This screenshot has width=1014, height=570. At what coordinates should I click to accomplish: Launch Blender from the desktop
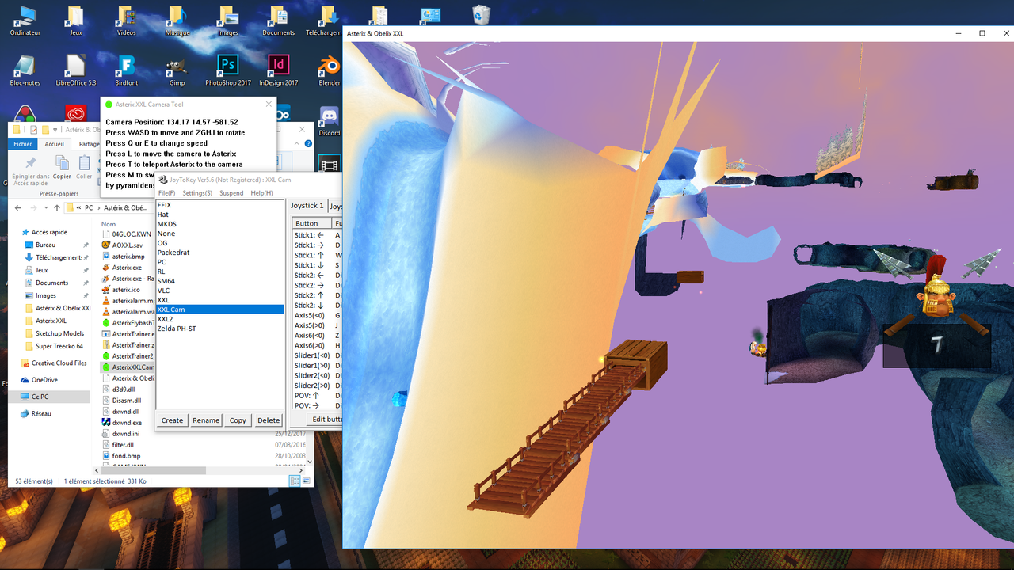pyautogui.click(x=329, y=70)
